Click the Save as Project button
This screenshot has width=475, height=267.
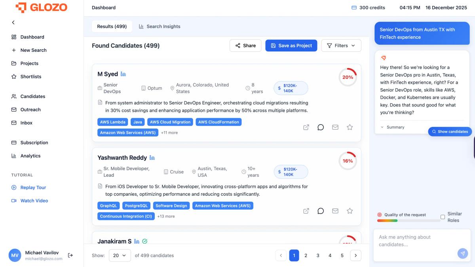[x=291, y=45]
